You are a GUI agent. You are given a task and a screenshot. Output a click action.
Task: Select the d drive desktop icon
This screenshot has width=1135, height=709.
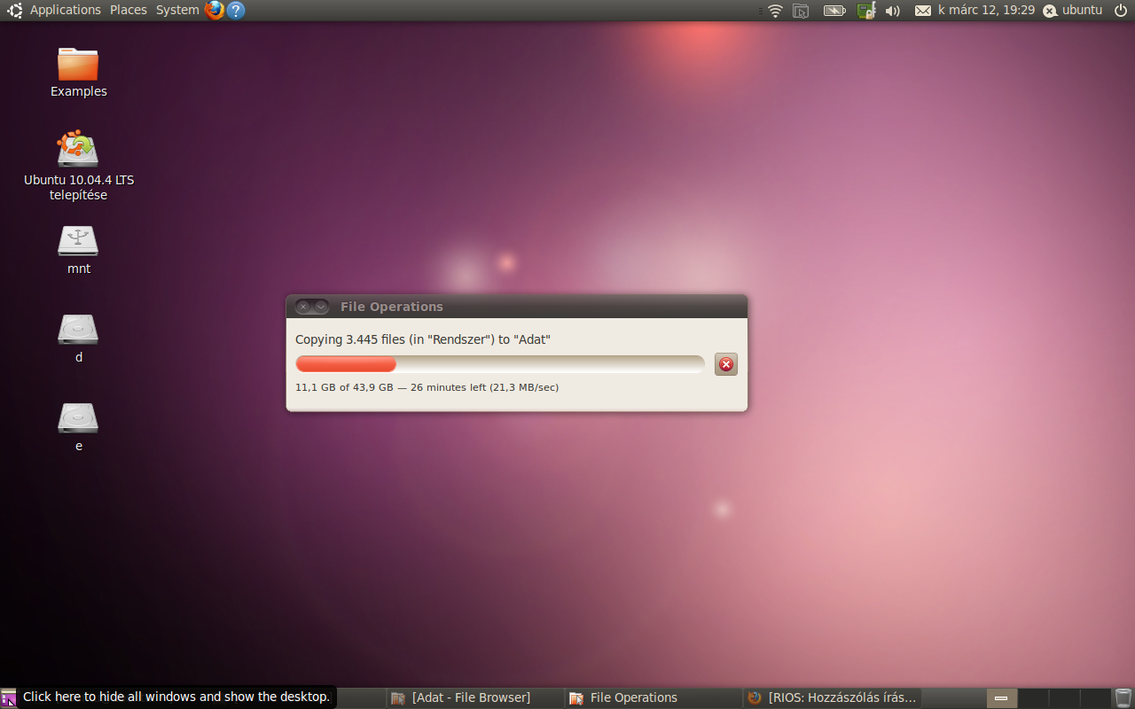78,330
